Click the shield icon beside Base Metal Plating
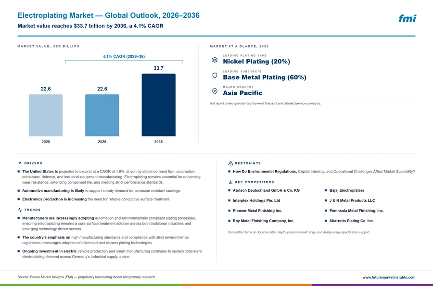This screenshot has width=433, height=286. tap(215, 75)
